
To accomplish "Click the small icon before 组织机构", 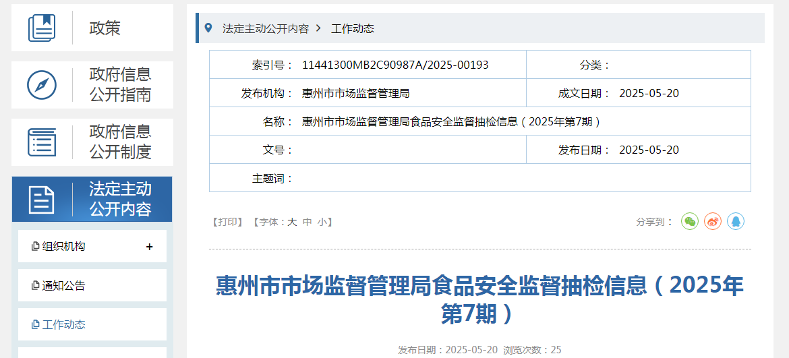I will (x=35, y=246).
